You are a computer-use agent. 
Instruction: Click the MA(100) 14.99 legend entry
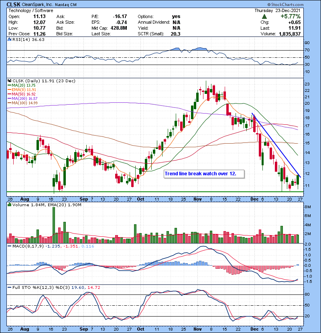coord(24,103)
